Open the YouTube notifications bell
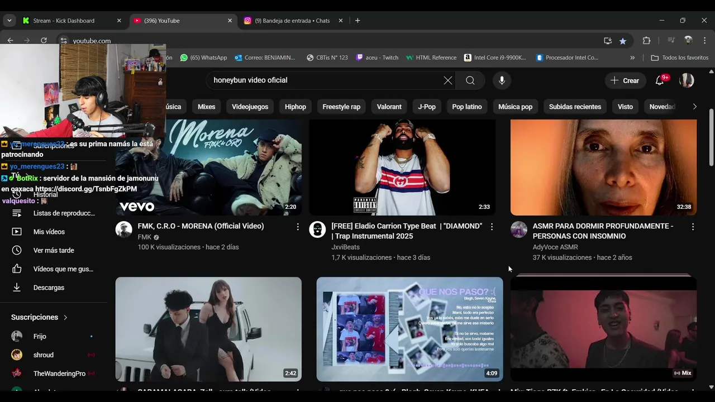The image size is (715, 402). click(660, 80)
